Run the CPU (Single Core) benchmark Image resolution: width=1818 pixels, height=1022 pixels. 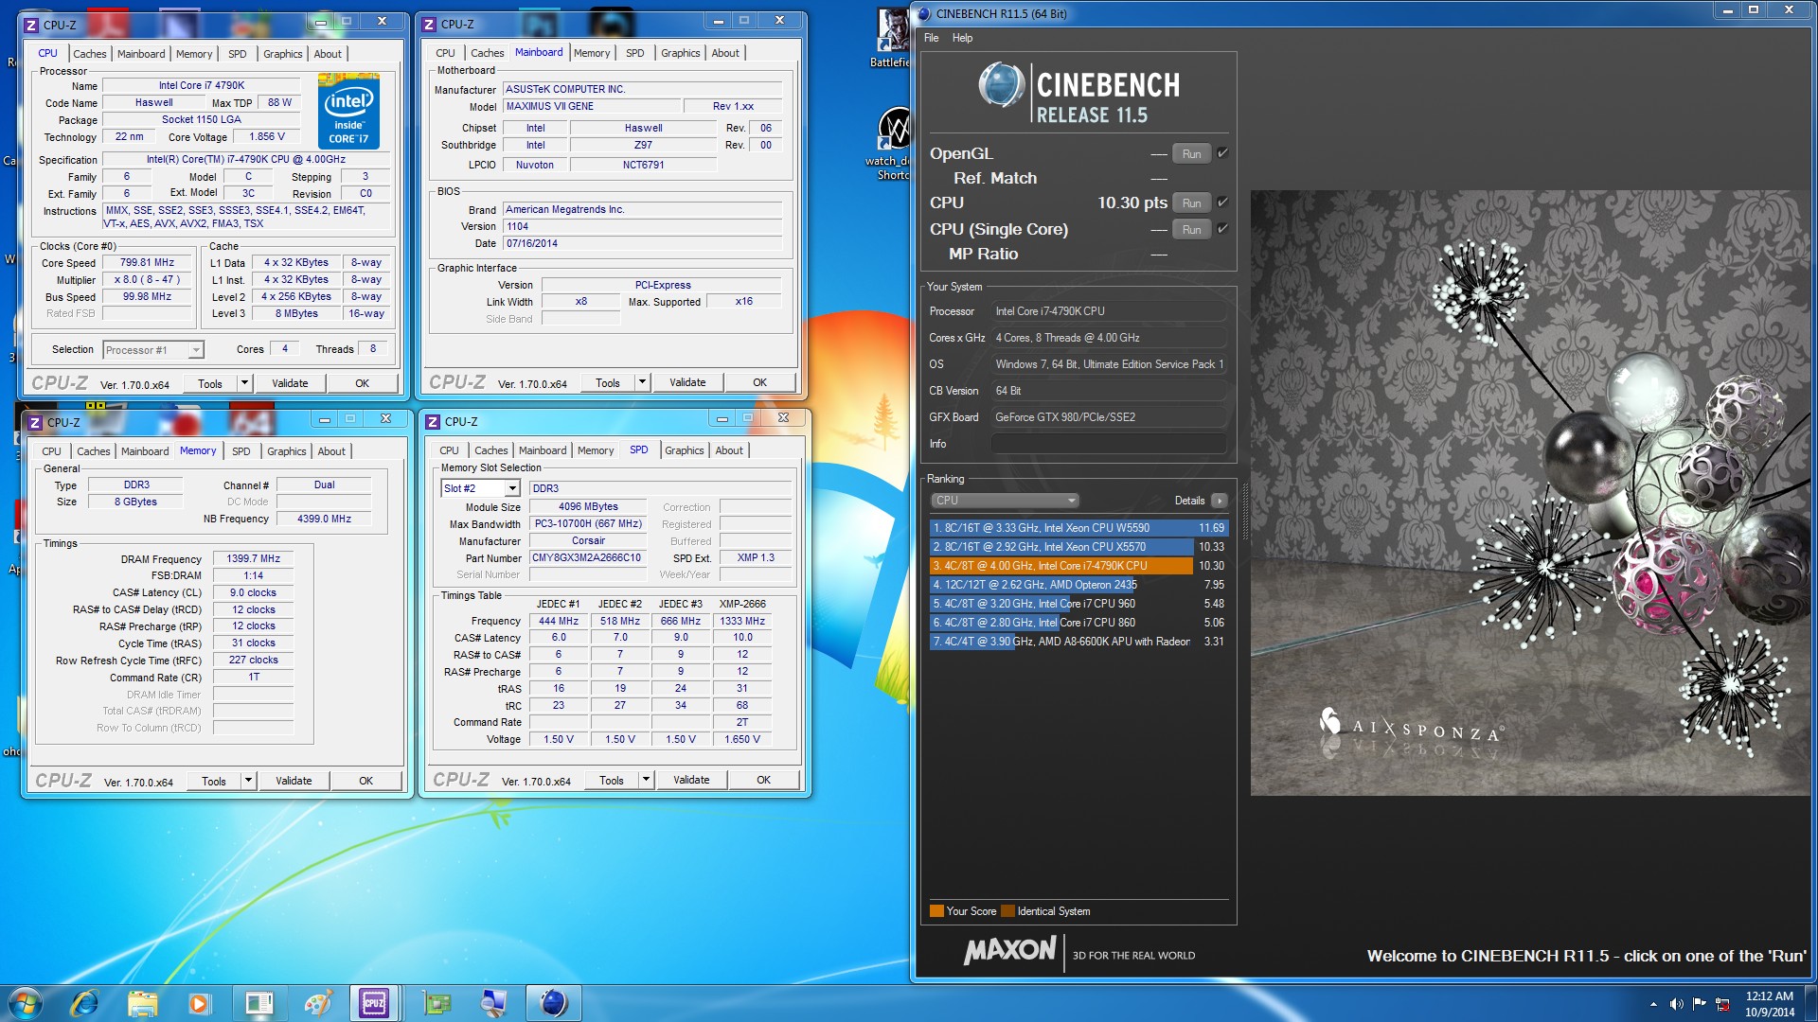pyautogui.click(x=1191, y=229)
